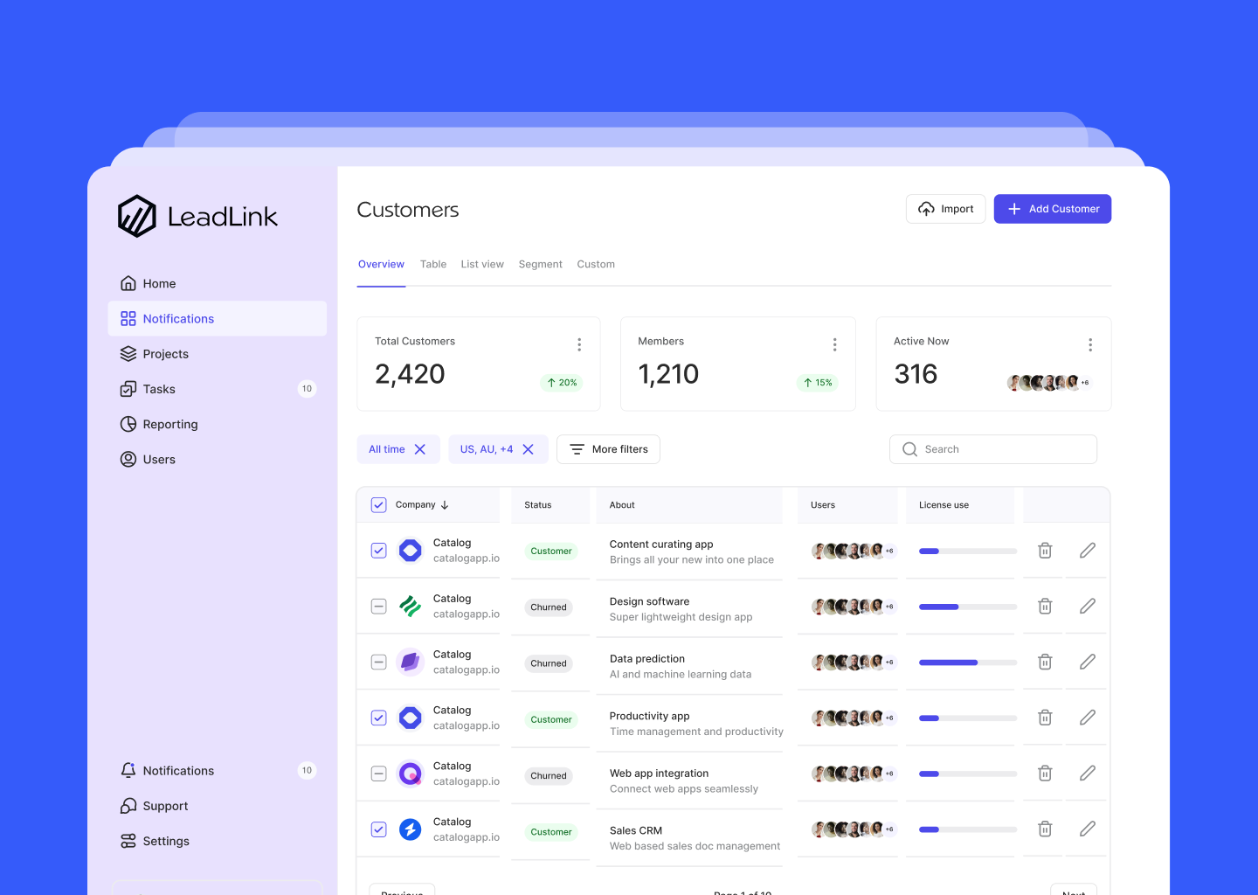Open the Active Now three-dot menu
Image resolution: width=1258 pixels, height=895 pixels.
(1089, 344)
